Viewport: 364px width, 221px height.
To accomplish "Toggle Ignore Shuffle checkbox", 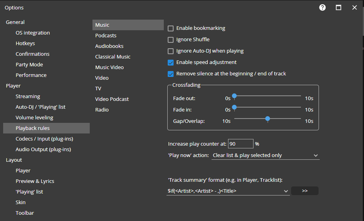I will coord(170,40).
